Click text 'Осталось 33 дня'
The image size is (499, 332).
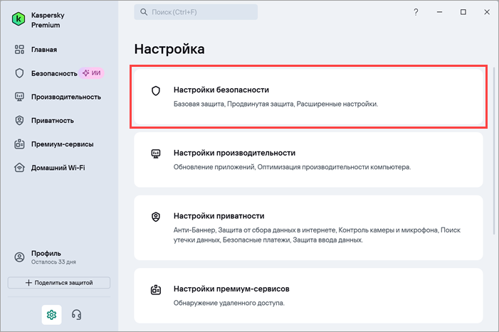[53, 262]
